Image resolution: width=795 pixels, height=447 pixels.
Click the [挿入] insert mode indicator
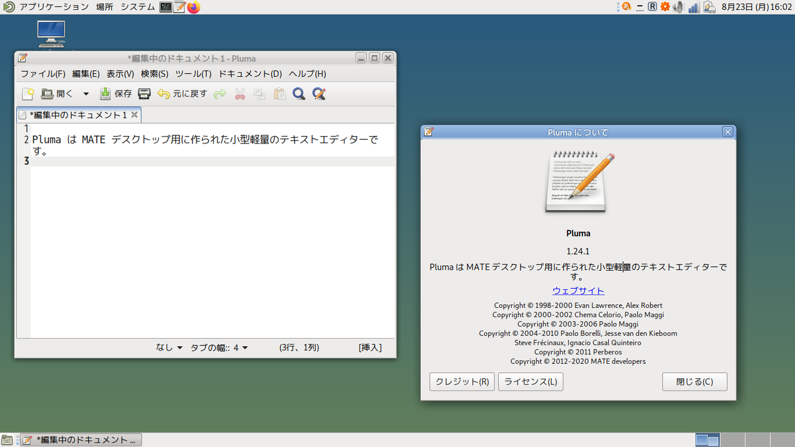(370, 348)
